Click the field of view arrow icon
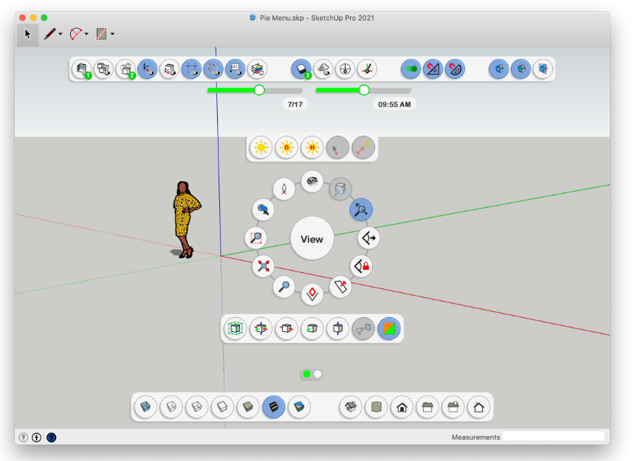The width and height of the screenshot is (632, 461). click(368, 238)
